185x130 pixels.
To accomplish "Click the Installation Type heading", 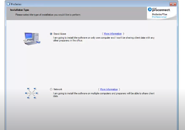I will coord(20,10).
